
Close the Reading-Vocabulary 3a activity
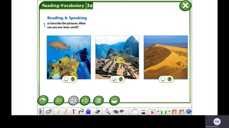[185, 6]
